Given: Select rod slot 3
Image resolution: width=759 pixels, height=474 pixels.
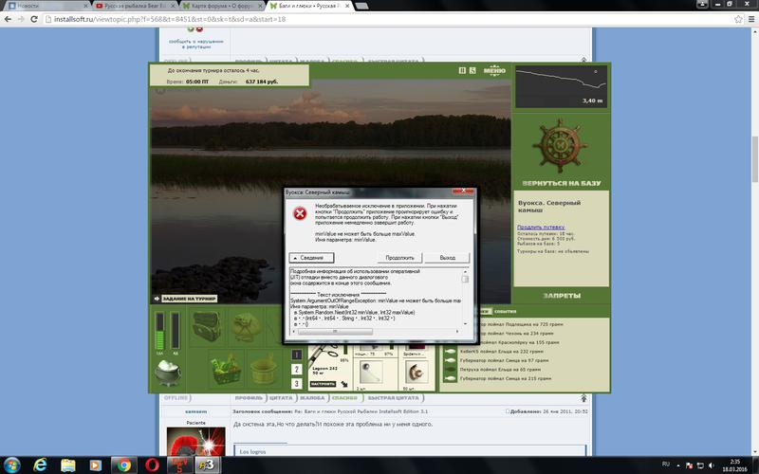Looking at the screenshot, I should coord(296,384).
